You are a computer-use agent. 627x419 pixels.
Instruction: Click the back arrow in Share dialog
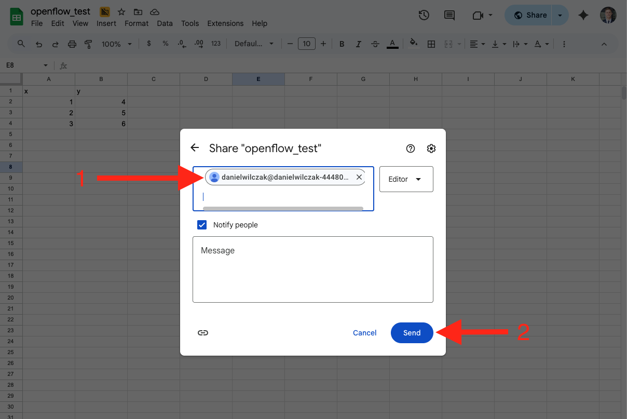pos(195,148)
